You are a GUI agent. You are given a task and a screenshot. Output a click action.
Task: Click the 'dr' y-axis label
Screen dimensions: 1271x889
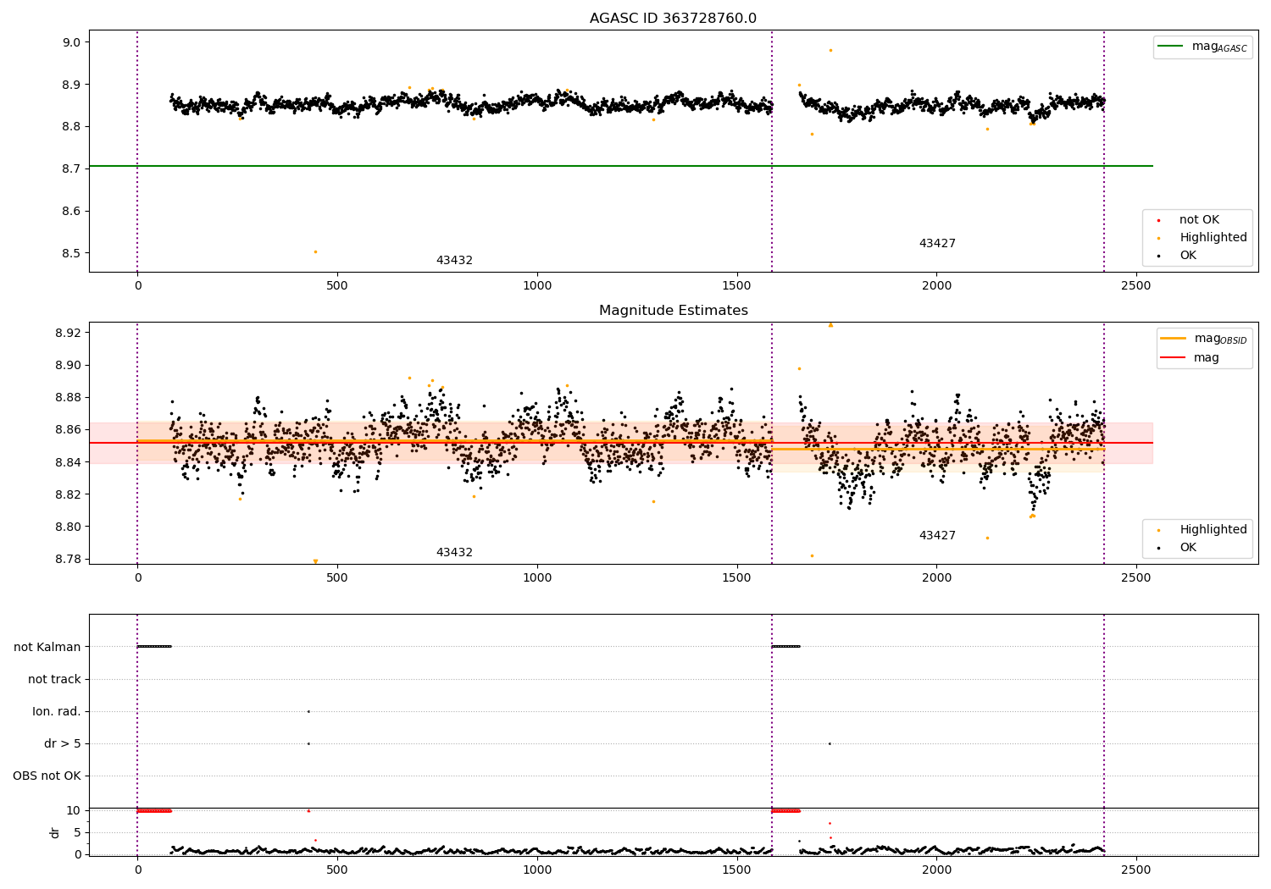tap(55, 832)
